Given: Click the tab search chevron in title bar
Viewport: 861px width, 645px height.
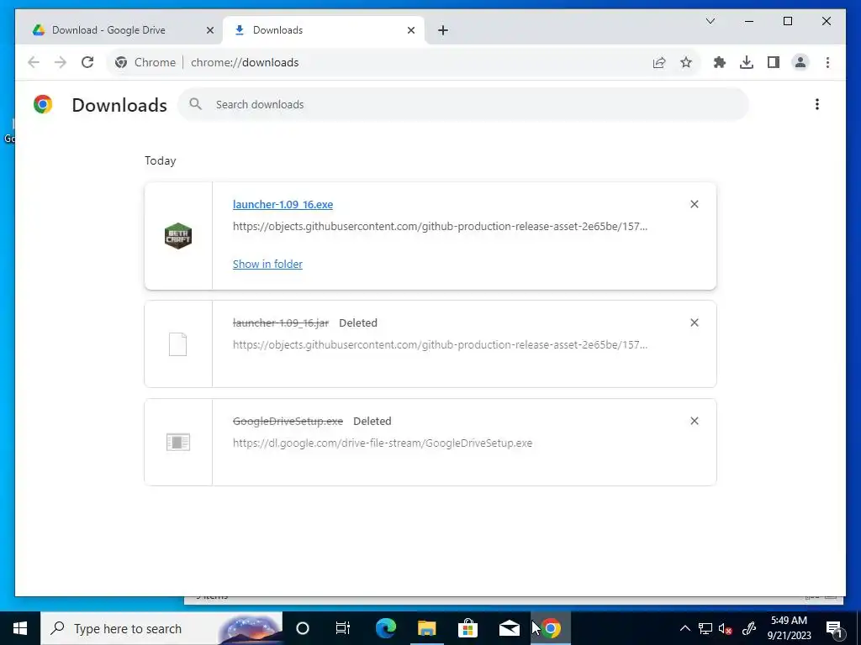Looking at the screenshot, I should tap(710, 21).
